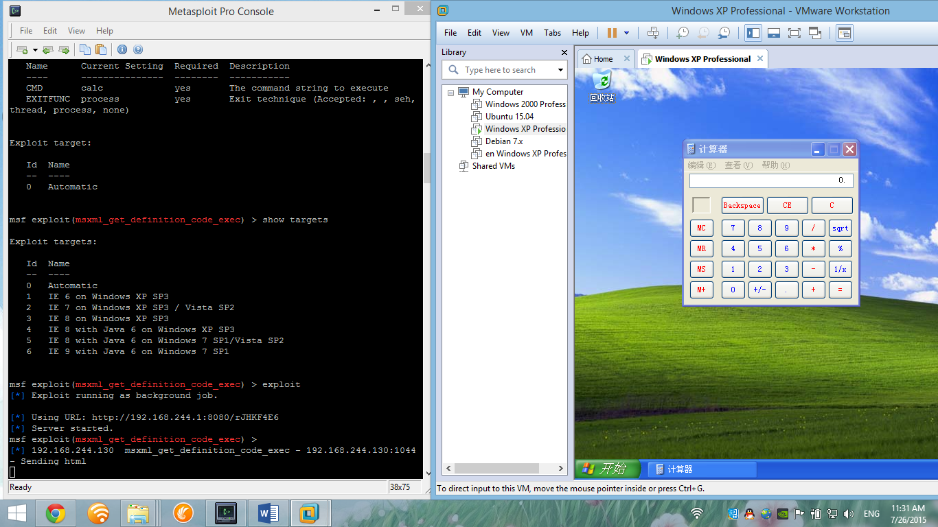938x527 pixels.
Task: Click the volume speaker tray icon
Action: [x=849, y=513]
